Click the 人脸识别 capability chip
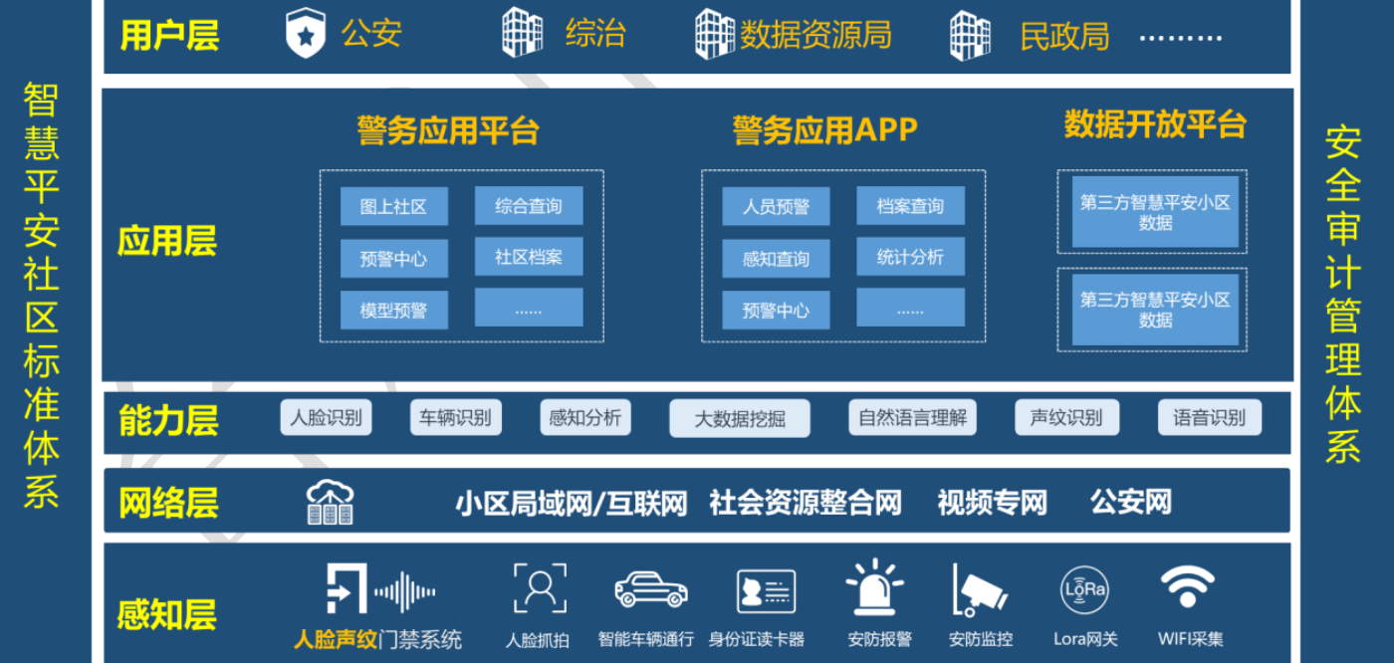1394x663 pixels. tap(326, 417)
